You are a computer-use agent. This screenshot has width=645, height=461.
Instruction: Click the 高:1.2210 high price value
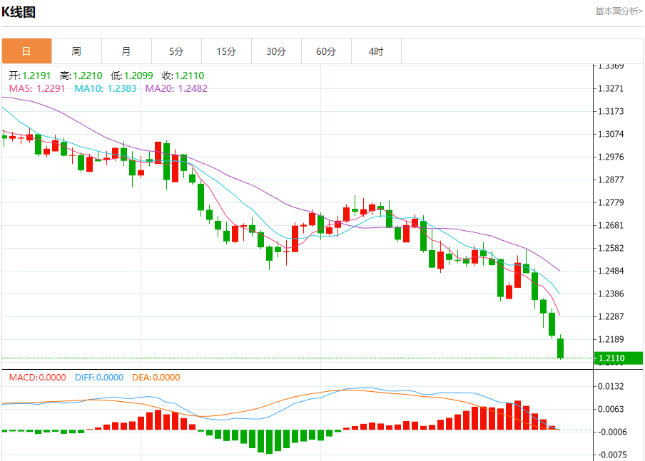coord(81,76)
